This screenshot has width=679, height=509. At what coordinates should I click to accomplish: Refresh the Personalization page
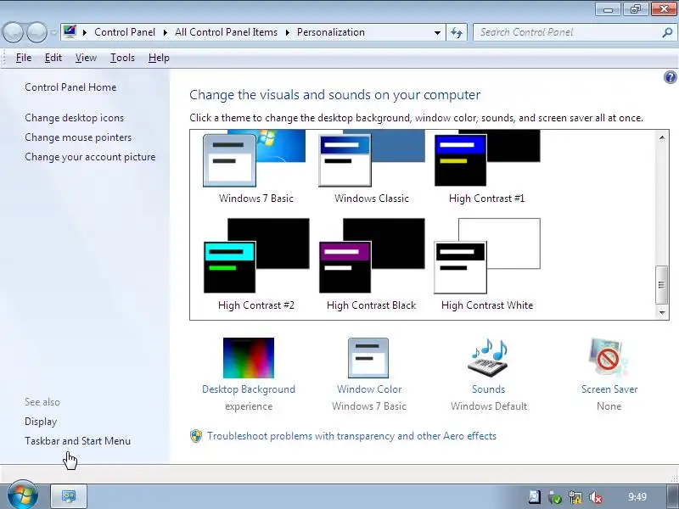[457, 32]
